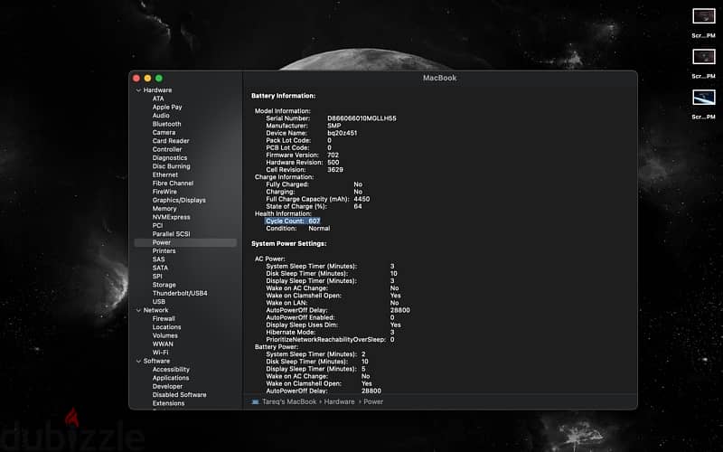The image size is (723, 452).
Task: Open Wi-Fi under Network
Action: (160, 353)
